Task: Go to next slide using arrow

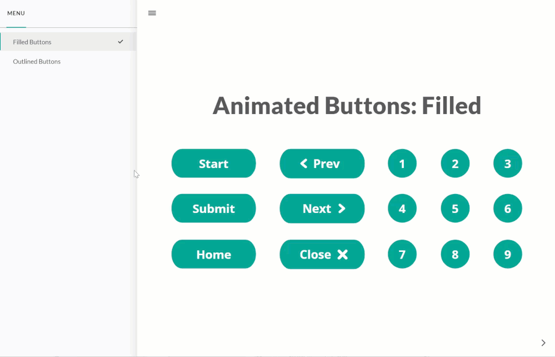Action: pos(543,343)
